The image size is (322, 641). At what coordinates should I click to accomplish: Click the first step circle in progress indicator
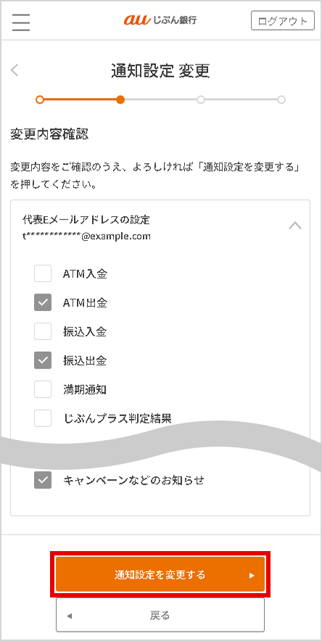point(40,100)
